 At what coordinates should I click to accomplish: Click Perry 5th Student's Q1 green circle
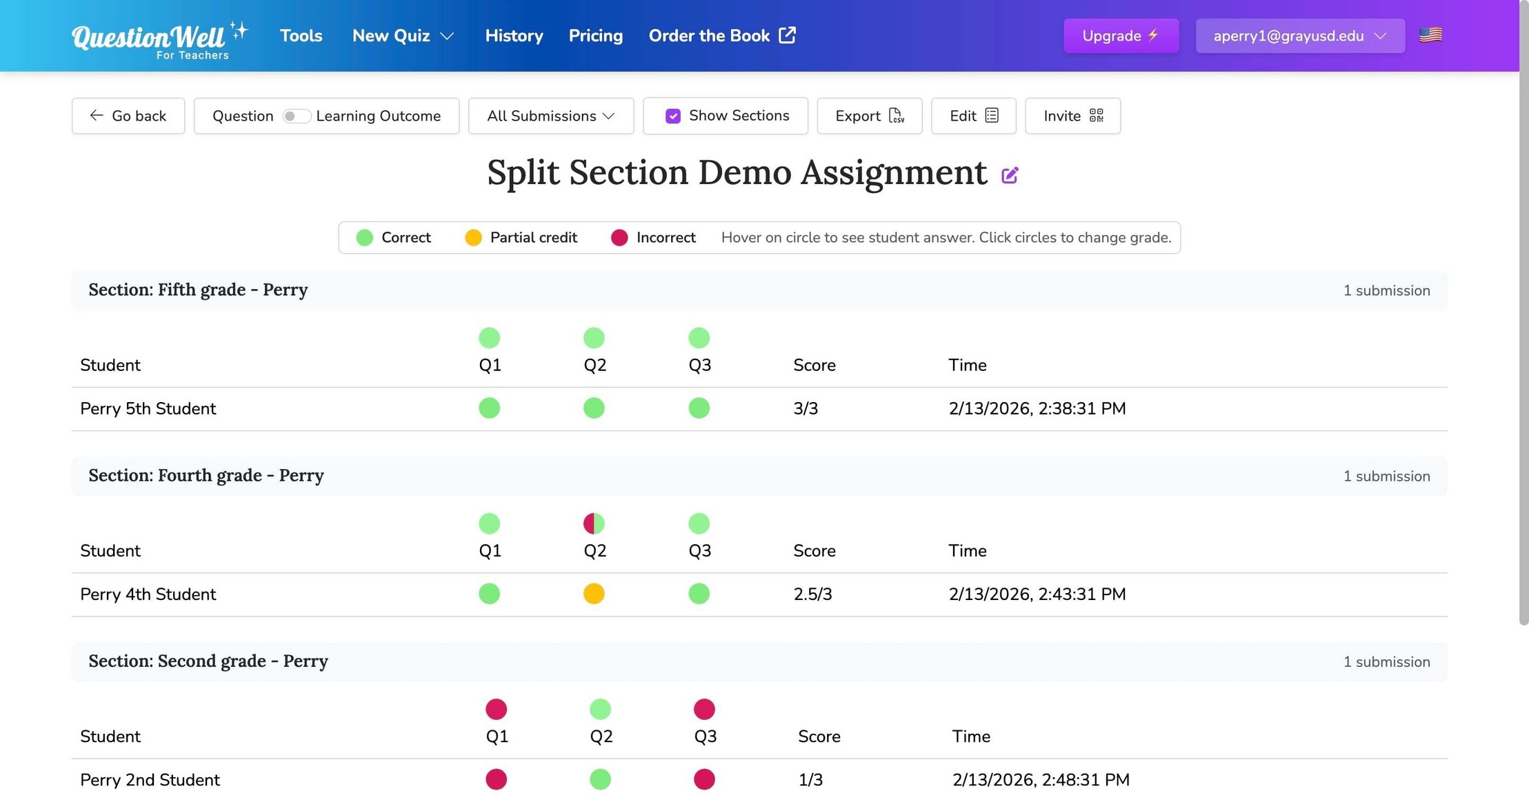(489, 408)
